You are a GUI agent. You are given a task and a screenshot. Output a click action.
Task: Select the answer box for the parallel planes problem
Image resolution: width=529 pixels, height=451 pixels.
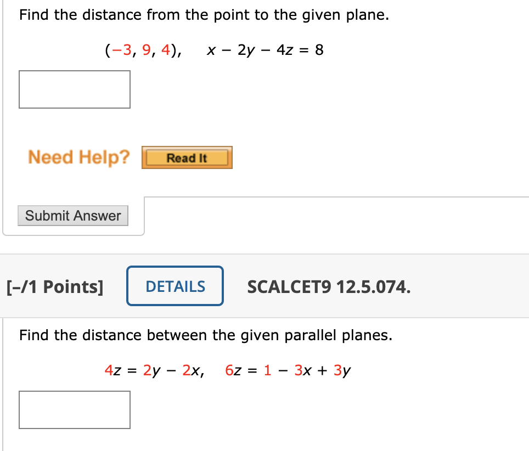[x=74, y=410]
